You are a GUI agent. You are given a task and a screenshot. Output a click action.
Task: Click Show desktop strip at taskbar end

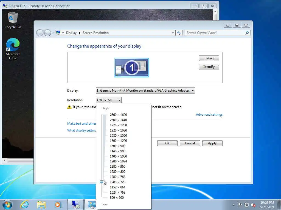click(279, 205)
